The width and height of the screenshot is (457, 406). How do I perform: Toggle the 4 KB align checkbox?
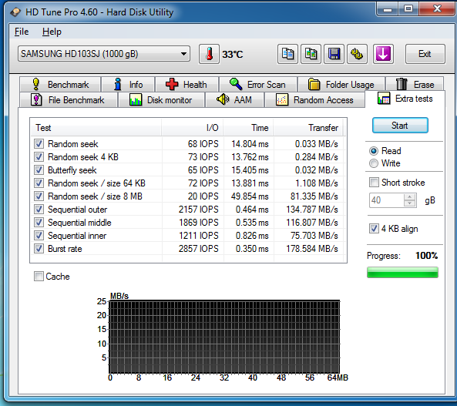click(374, 229)
